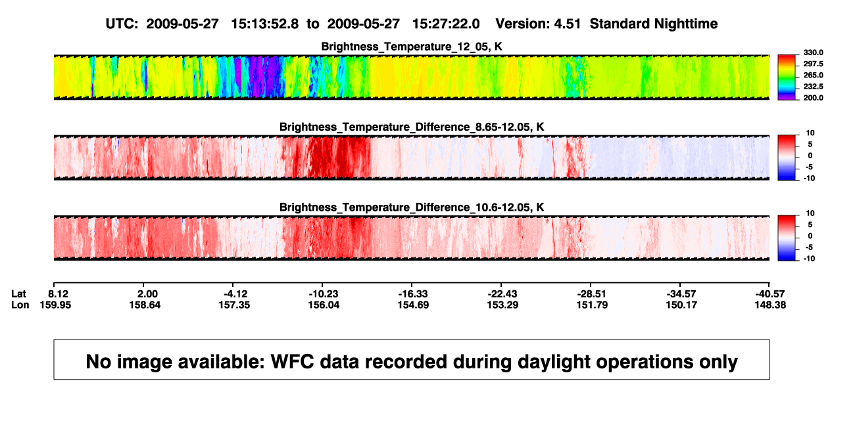Click longitude value 148.38

point(769,305)
